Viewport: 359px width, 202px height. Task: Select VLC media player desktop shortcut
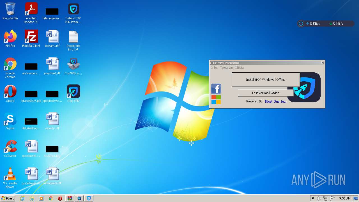[x=10, y=178]
